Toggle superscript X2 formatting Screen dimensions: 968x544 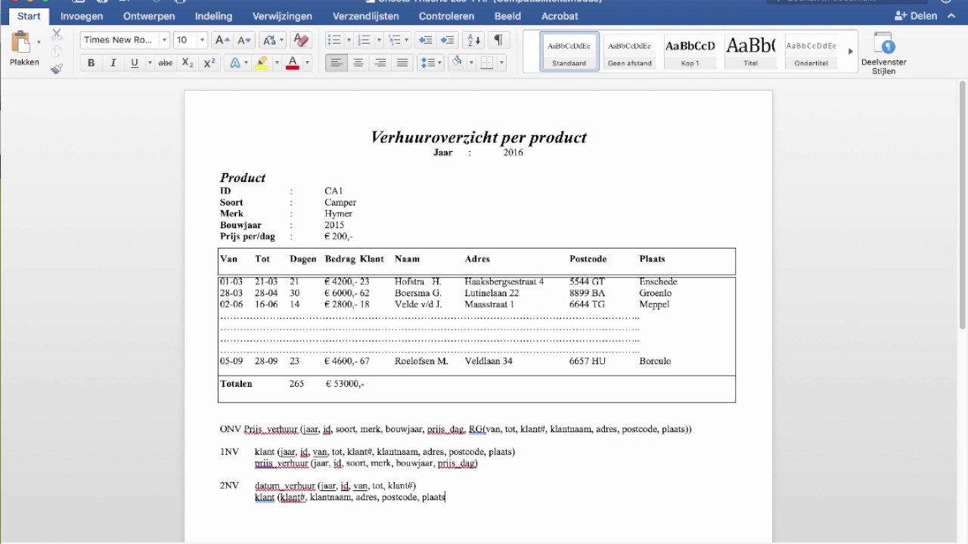[x=209, y=63]
